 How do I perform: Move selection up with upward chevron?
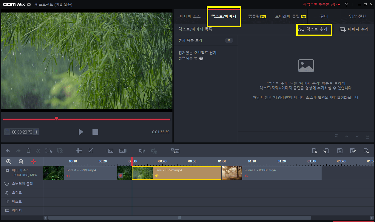tap(347, 136)
